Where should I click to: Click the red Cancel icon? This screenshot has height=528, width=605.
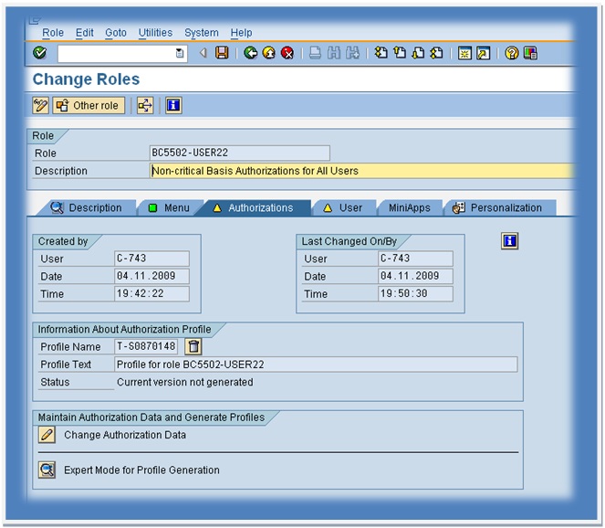[287, 54]
